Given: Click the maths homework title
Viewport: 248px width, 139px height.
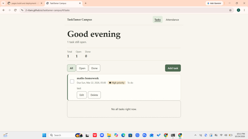Looking at the screenshot, I should pos(88,78).
